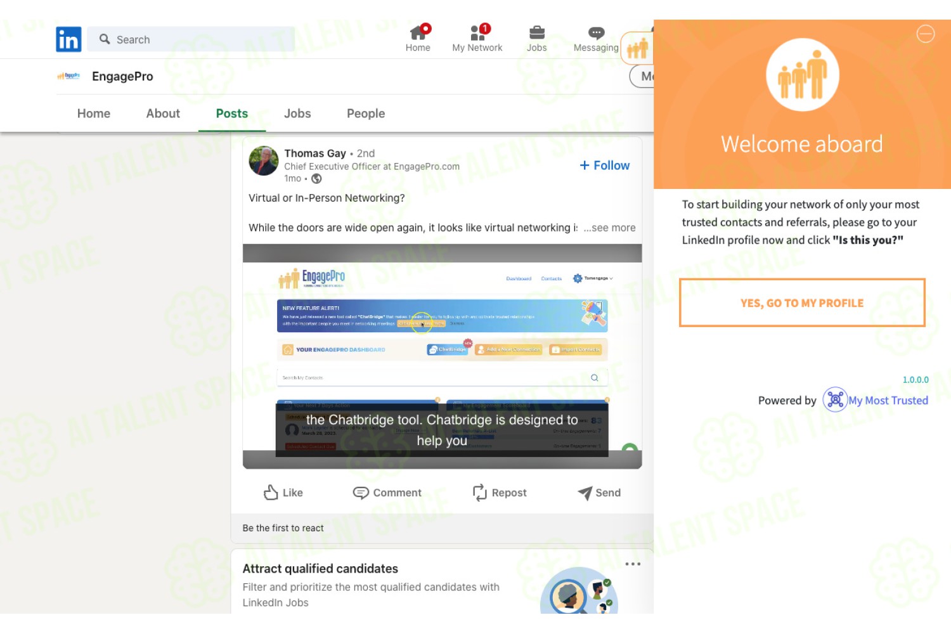
Task: Send the post via paper plane icon
Action: pyautogui.click(x=599, y=493)
